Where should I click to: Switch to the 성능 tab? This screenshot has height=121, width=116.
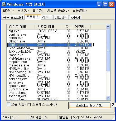point(47,17)
